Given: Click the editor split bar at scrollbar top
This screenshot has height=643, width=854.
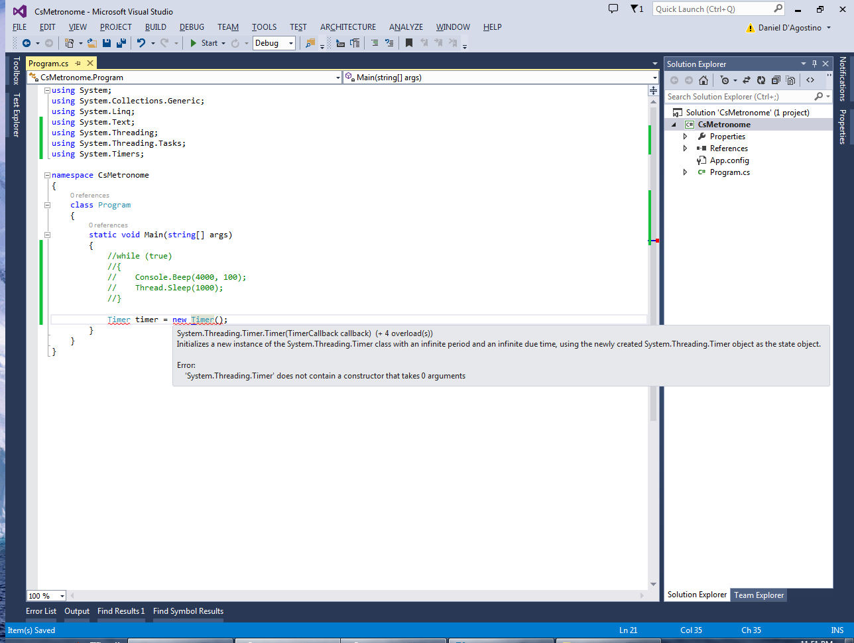Looking at the screenshot, I should click(x=653, y=91).
